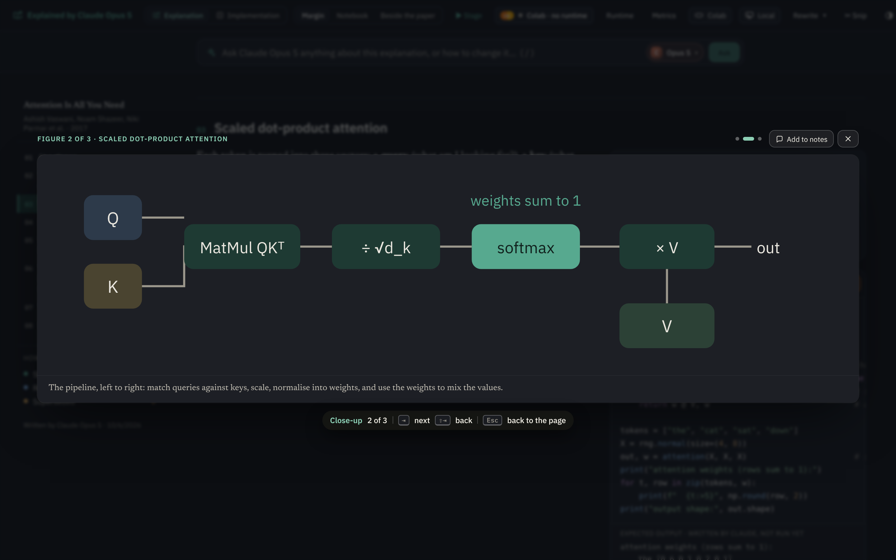The width and height of the screenshot is (896, 560).
Task: Click the 'out' output label
Action: pos(768,248)
